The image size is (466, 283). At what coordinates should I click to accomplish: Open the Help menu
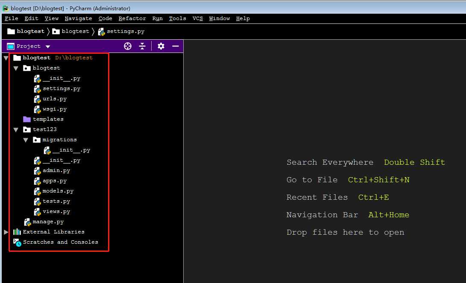click(x=243, y=18)
